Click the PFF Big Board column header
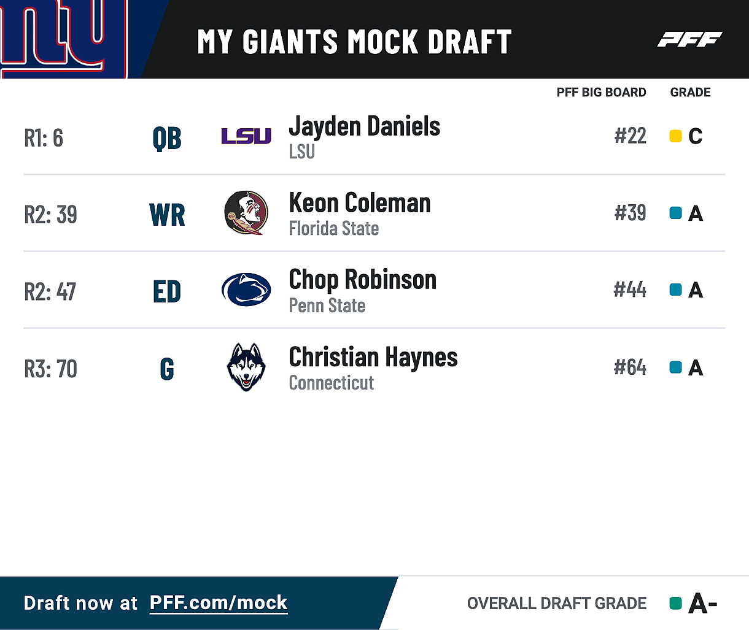The image size is (749, 630). point(601,93)
